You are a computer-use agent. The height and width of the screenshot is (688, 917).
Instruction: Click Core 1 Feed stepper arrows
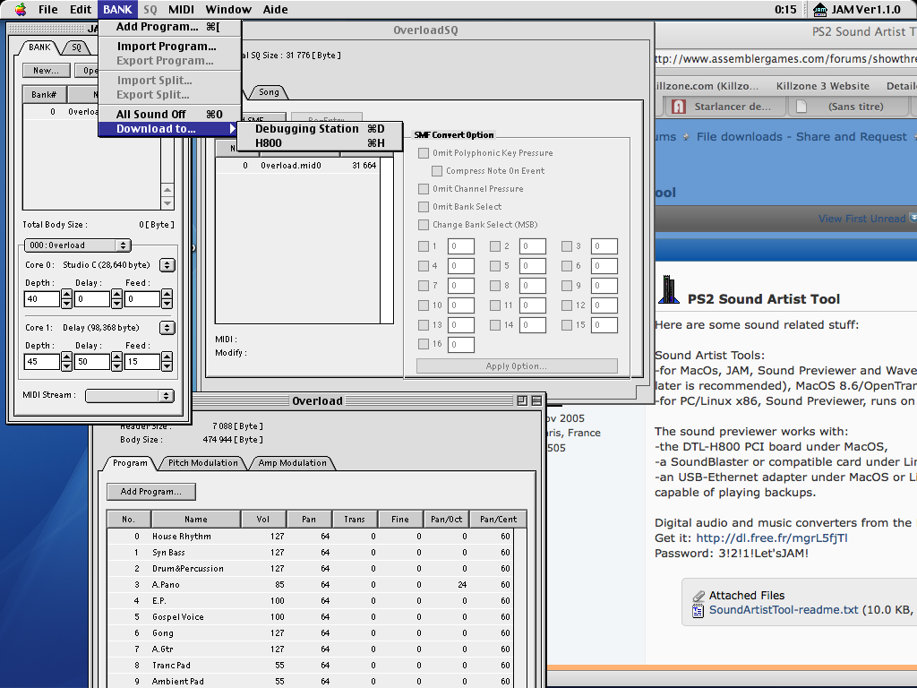(x=167, y=362)
